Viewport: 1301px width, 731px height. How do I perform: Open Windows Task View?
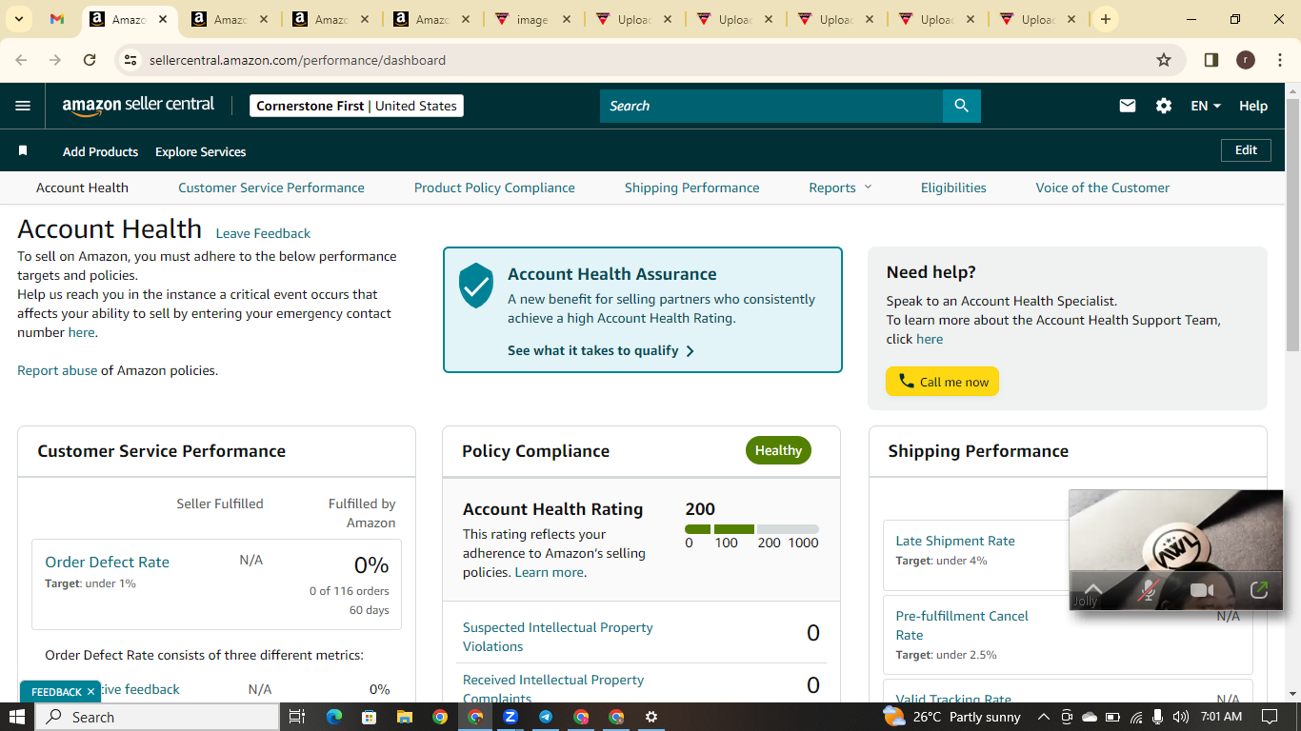pyautogui.click(x=296, y=717)
